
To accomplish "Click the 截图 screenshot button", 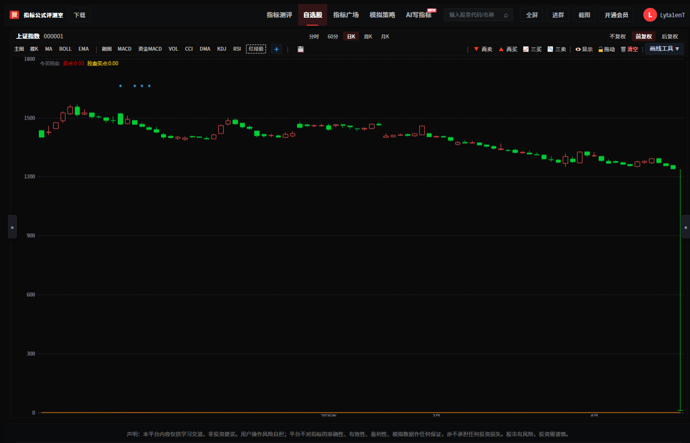I will [x=584, y=15].
